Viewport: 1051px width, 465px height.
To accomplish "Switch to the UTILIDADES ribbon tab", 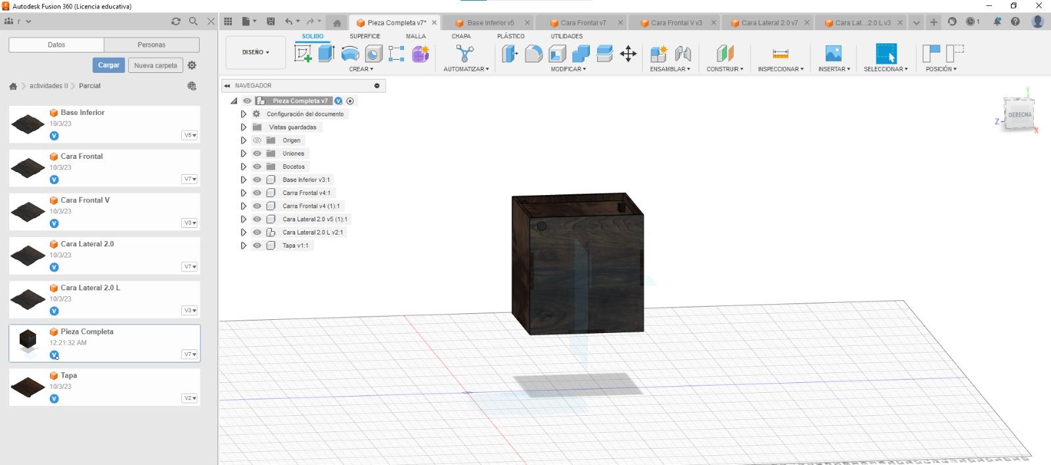I will 567,36.
